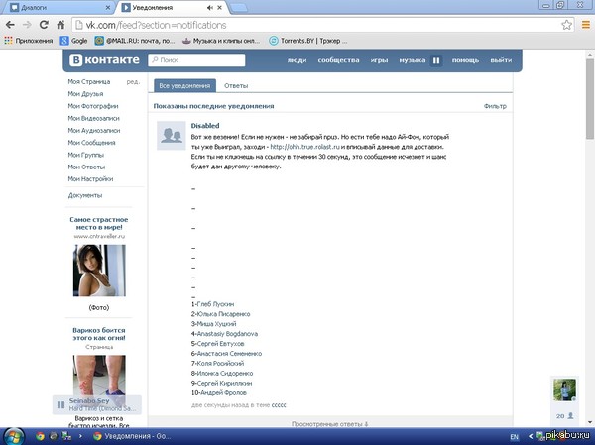
Task: Click the scrollbar down arrow
Action: click(590, 422)
